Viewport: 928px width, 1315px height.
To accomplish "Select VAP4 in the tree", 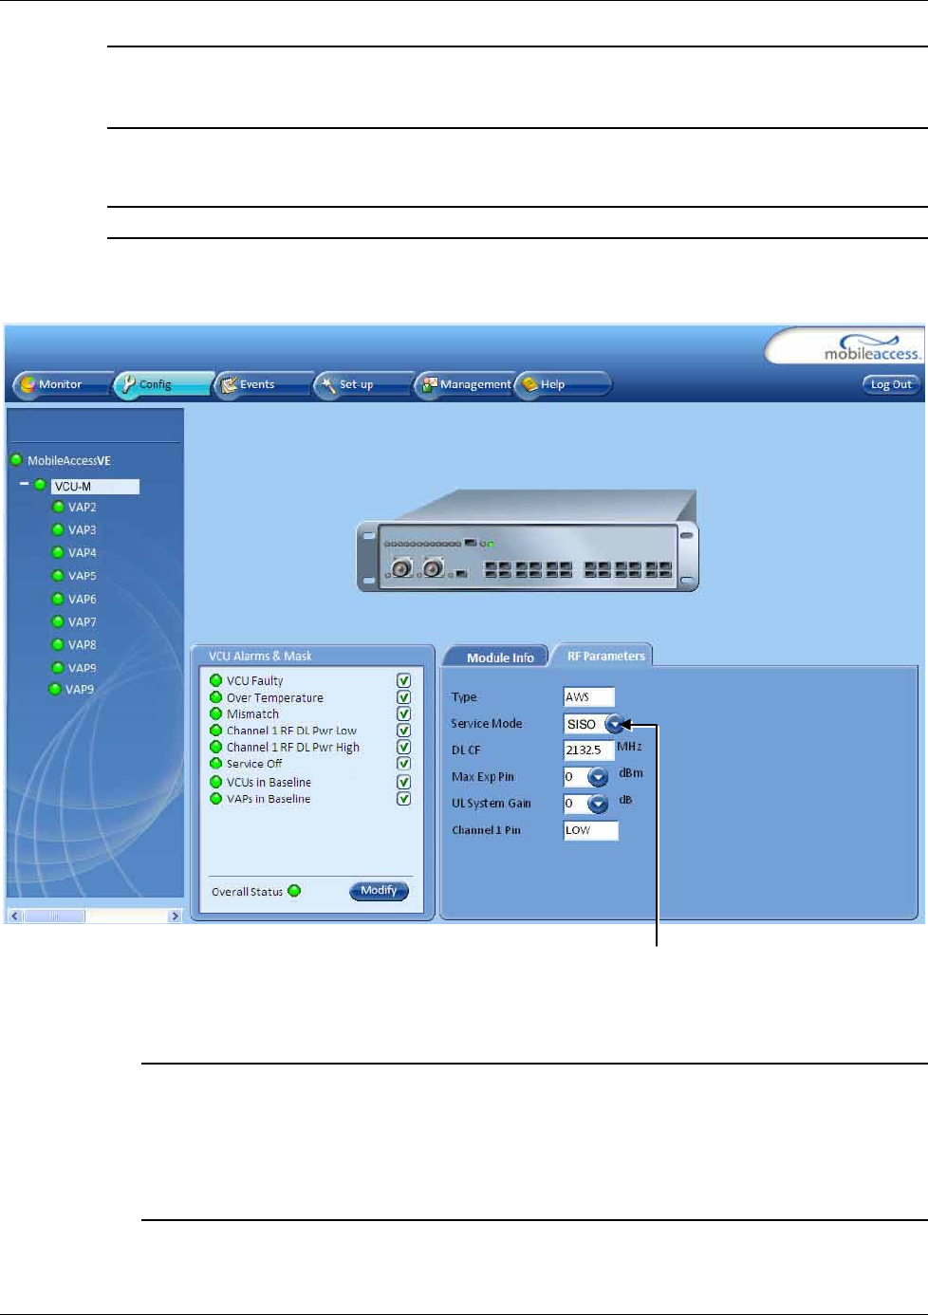I will tap(82, 552).
